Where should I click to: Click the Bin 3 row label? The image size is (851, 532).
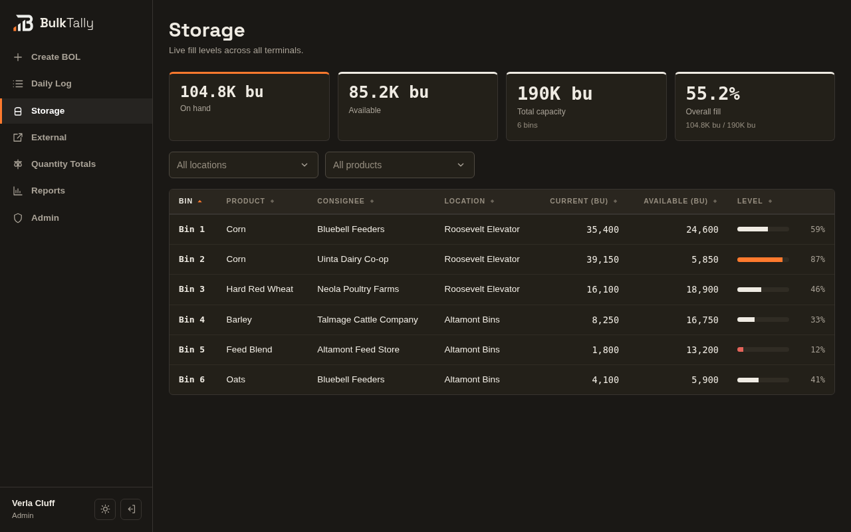191,289
